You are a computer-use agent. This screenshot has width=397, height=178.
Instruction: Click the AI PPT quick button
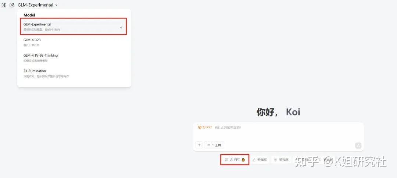235,160
